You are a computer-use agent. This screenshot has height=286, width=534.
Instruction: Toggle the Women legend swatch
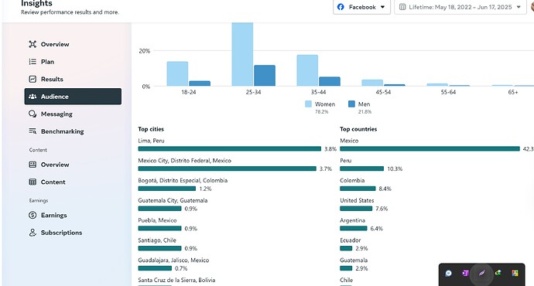(308, 104)
